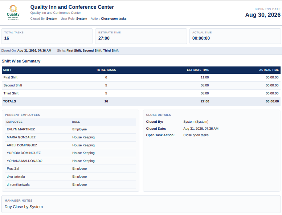Select the Third Shift row
The width and height of the screenshot is (282, 215).
141,93
